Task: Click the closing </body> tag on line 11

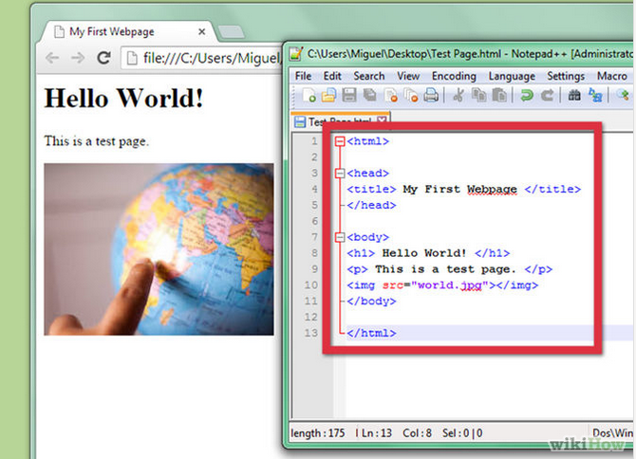Action: pos(371,301)
